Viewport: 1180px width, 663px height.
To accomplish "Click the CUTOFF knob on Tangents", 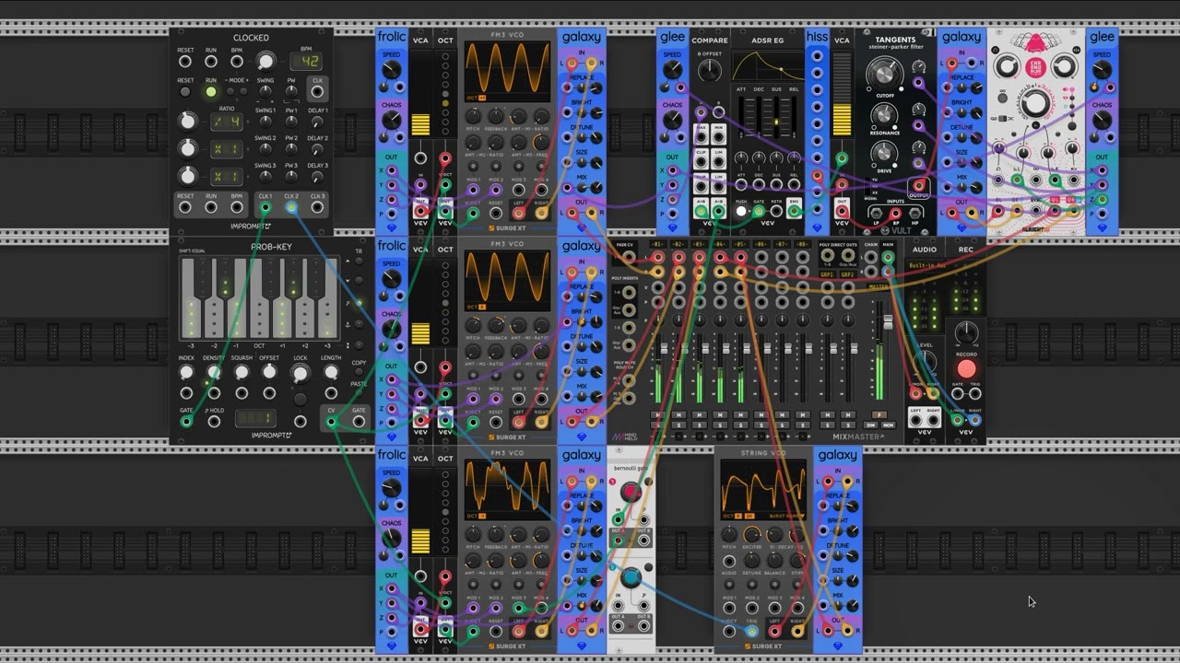I will (x=884, y=73).
